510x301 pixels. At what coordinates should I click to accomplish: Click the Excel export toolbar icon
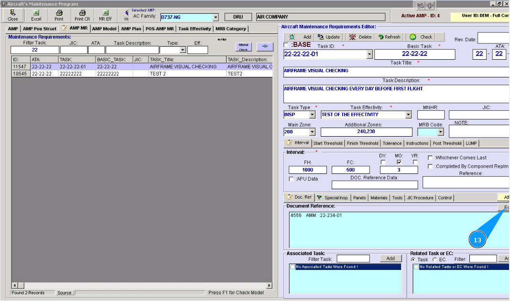36,15
